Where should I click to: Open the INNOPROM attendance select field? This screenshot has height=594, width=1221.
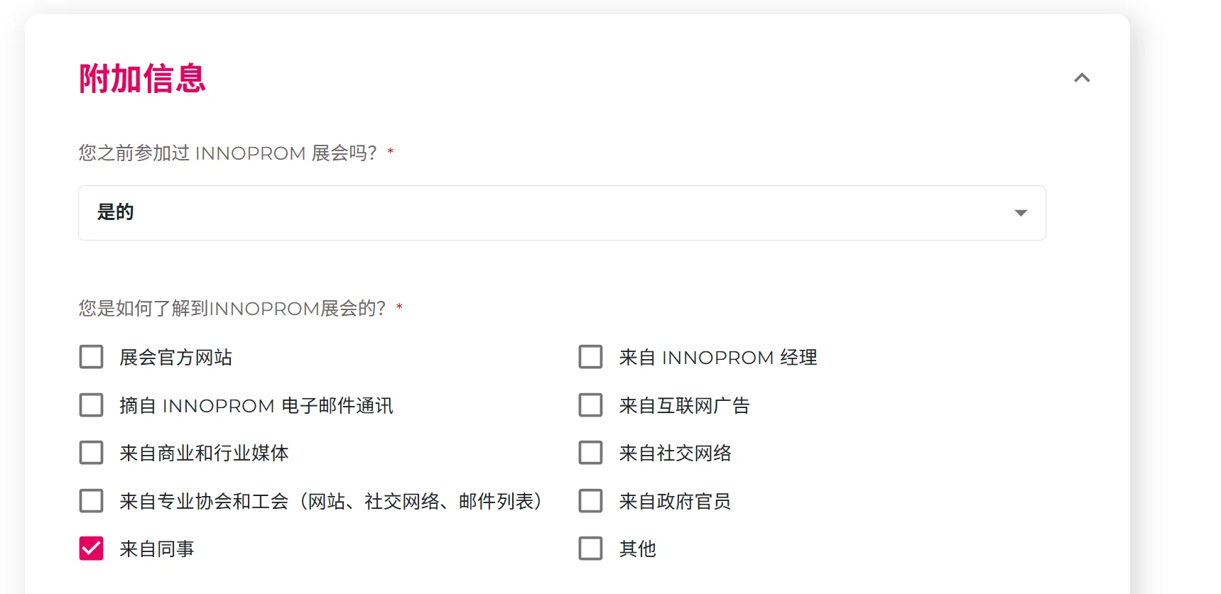tap(562, 213)
